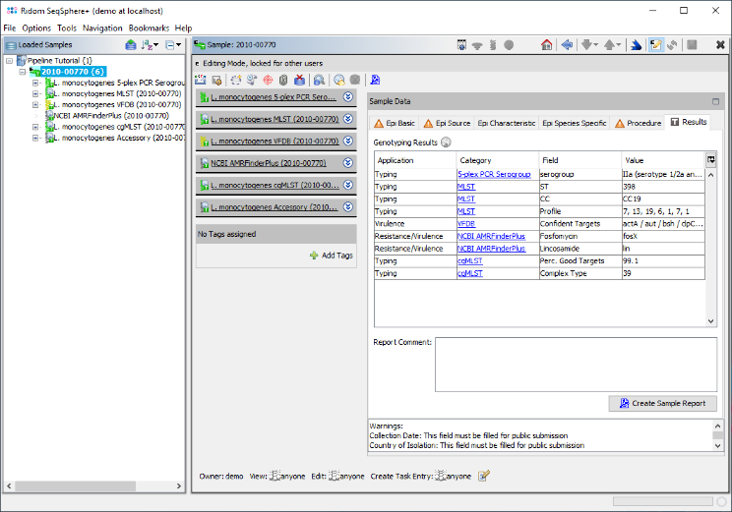Screen dimensions: 732x512
Task: Click the binoculars search icon
Action: [x=320, y=80]
